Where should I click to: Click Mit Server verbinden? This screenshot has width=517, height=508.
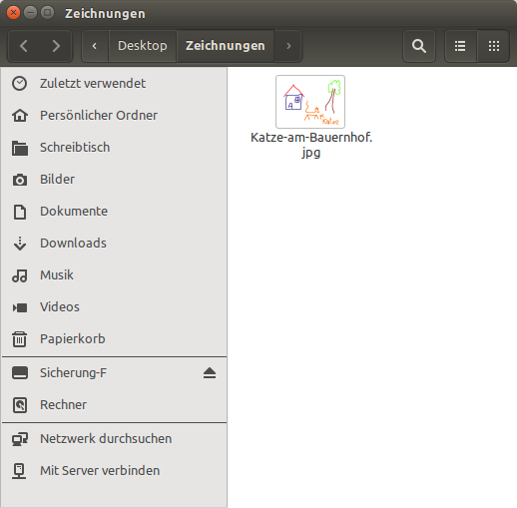click(x=114, y=471)
